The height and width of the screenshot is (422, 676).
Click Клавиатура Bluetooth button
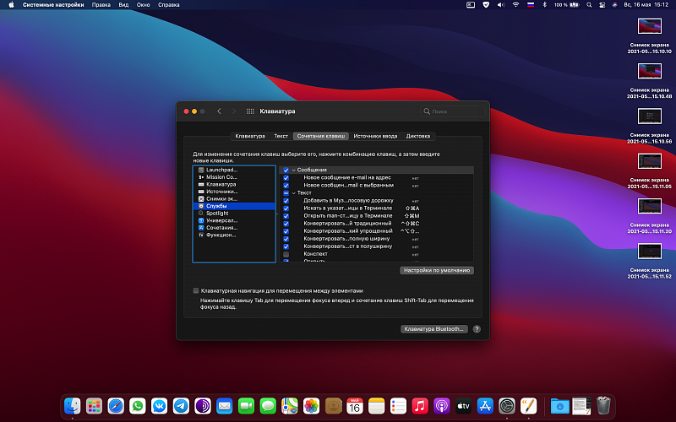coord(433,329)
